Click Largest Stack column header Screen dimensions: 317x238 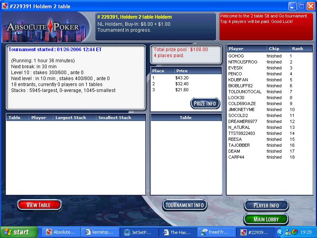[74, 117]
